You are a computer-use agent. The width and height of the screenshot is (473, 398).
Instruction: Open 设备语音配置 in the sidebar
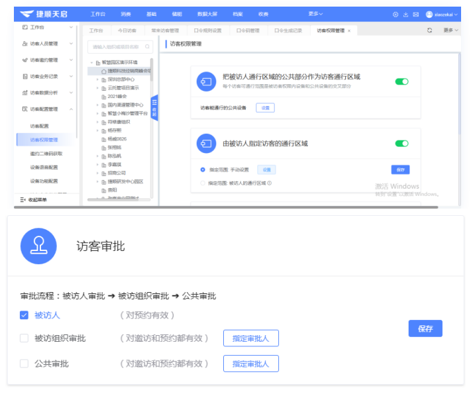click(x=44, y=168)
